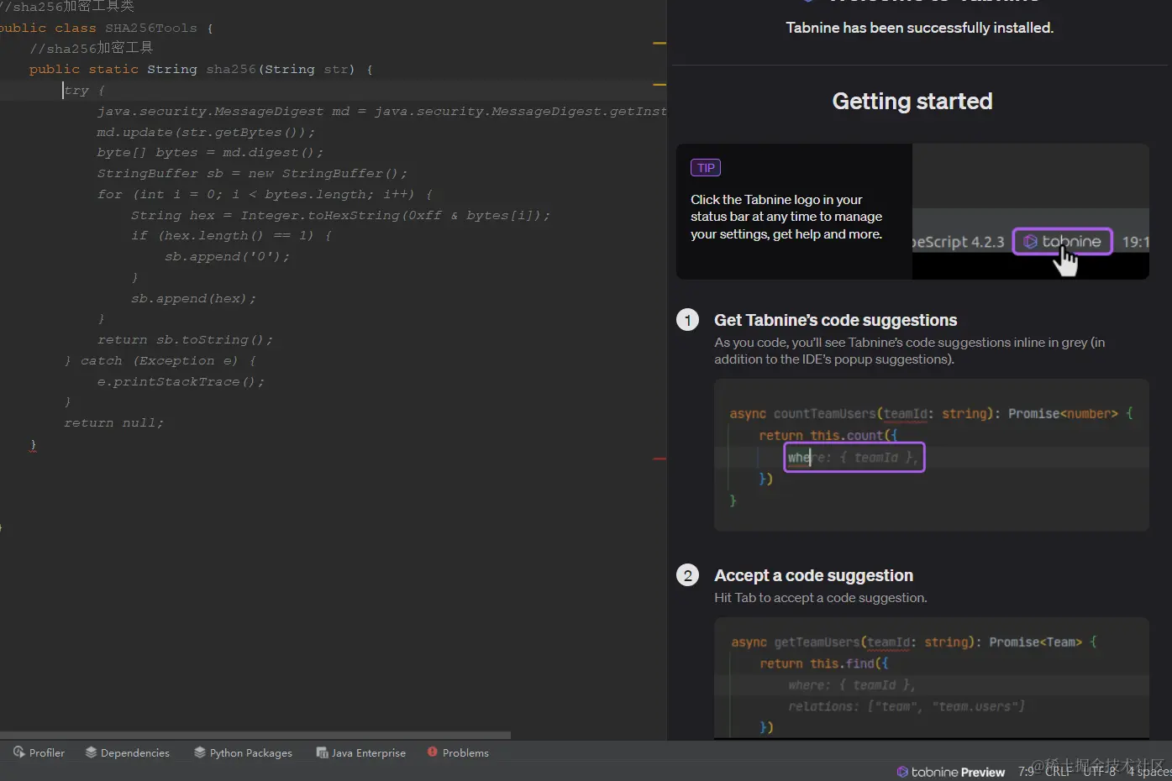Click the "StringBuffer sb = new StringBuffer();" line
This screenshot has width=1172, height=781.
pyautogui.click(x=252, y=173)
